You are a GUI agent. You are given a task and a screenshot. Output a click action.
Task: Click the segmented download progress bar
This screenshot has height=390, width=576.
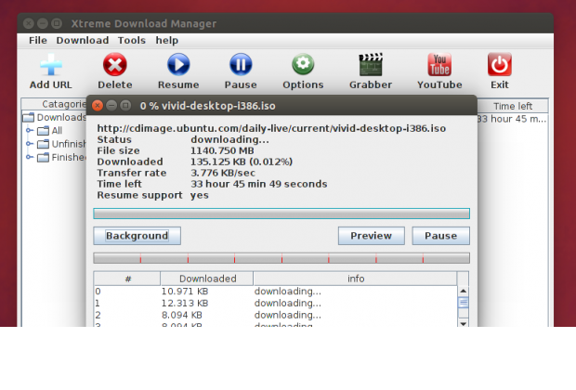coord(281,258)
